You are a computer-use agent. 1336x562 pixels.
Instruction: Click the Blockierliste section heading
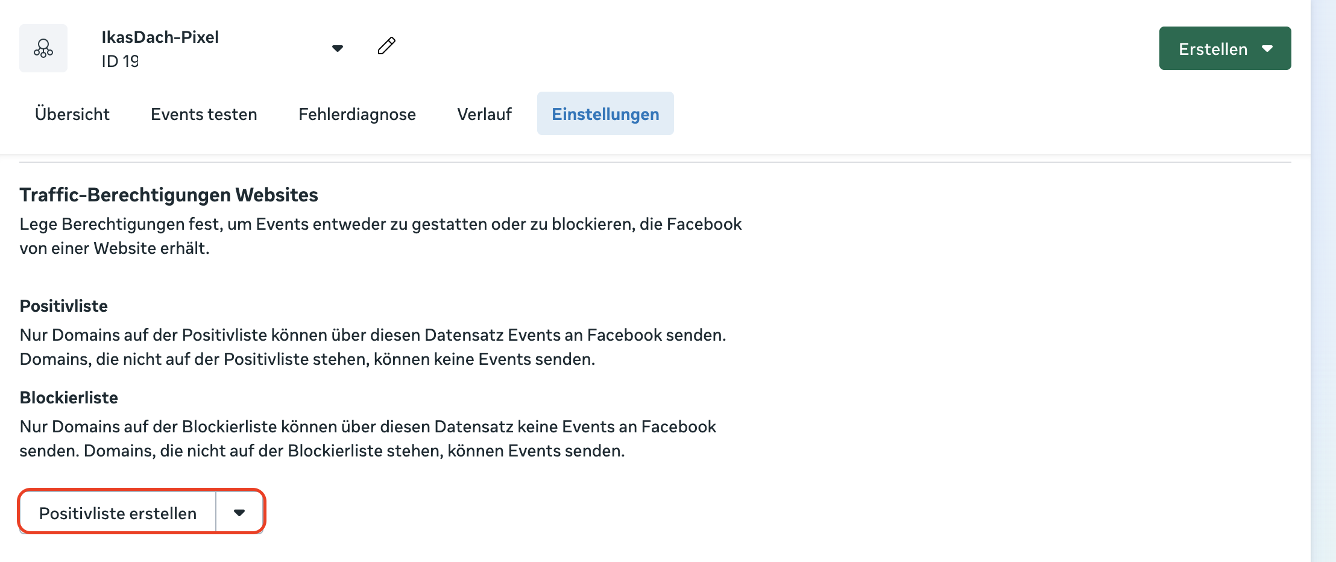[69, 397]
